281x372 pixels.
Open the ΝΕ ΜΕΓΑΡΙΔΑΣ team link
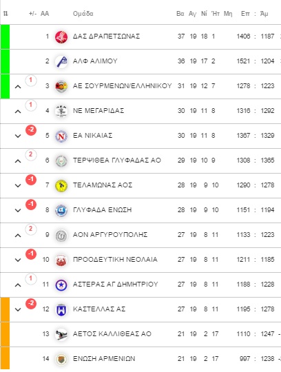[x=98, y=111]
